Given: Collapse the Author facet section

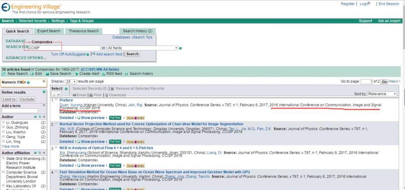Looking at the screenshot, I should tap(44, 117).
